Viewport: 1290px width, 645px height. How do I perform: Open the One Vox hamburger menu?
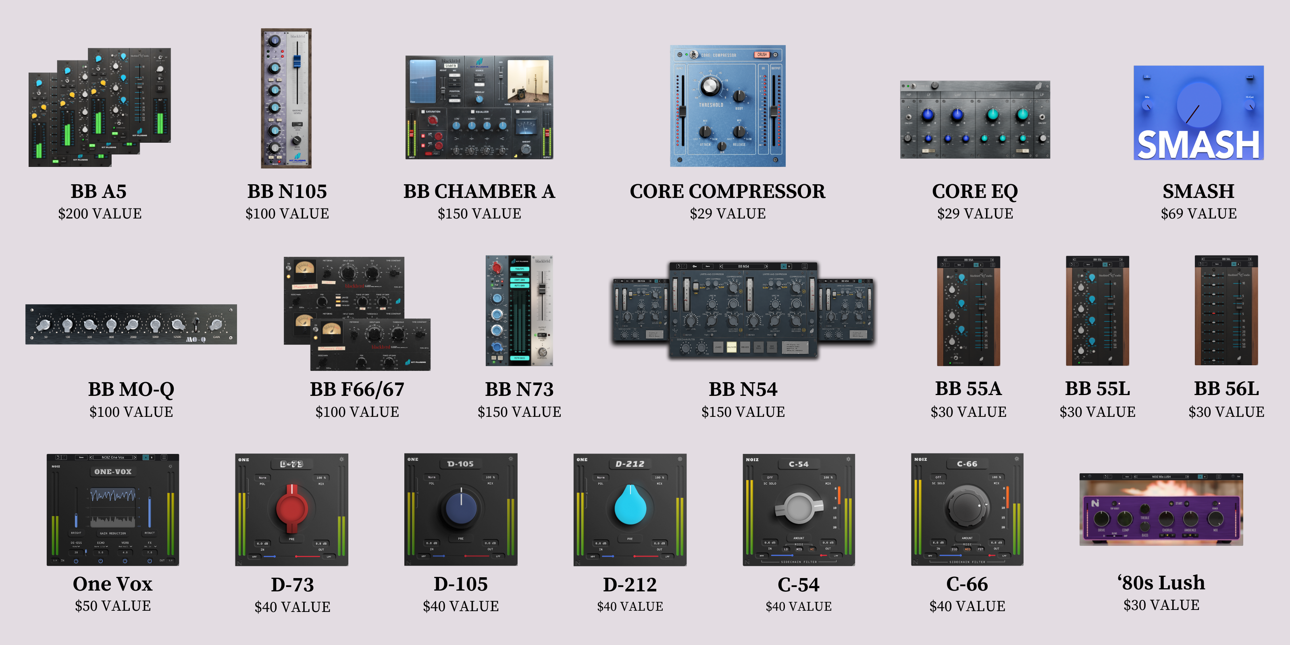pyautogui.click(x=164, y=457)
